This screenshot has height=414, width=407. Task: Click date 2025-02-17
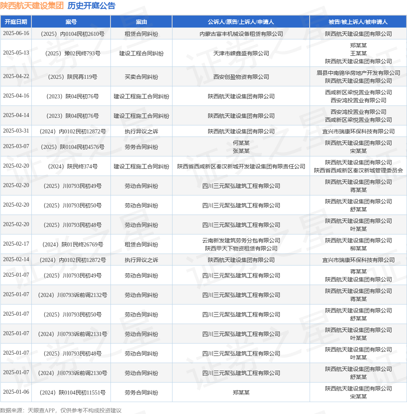[16, 244]
